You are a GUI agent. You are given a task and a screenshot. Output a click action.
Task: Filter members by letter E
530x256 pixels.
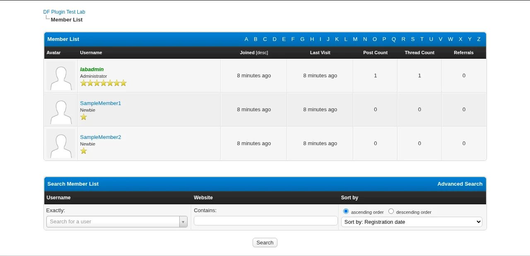click(284, 39)
